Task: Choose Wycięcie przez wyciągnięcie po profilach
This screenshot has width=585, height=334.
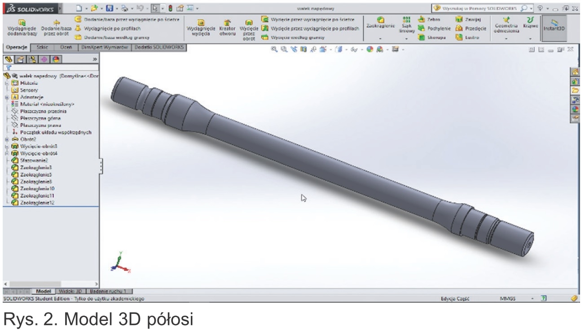Action: point(310,28)
